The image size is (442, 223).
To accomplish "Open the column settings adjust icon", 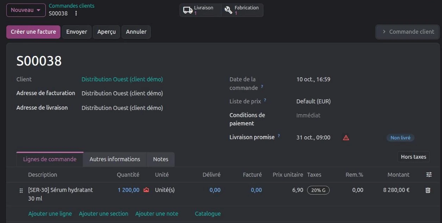I will point(429,175).
